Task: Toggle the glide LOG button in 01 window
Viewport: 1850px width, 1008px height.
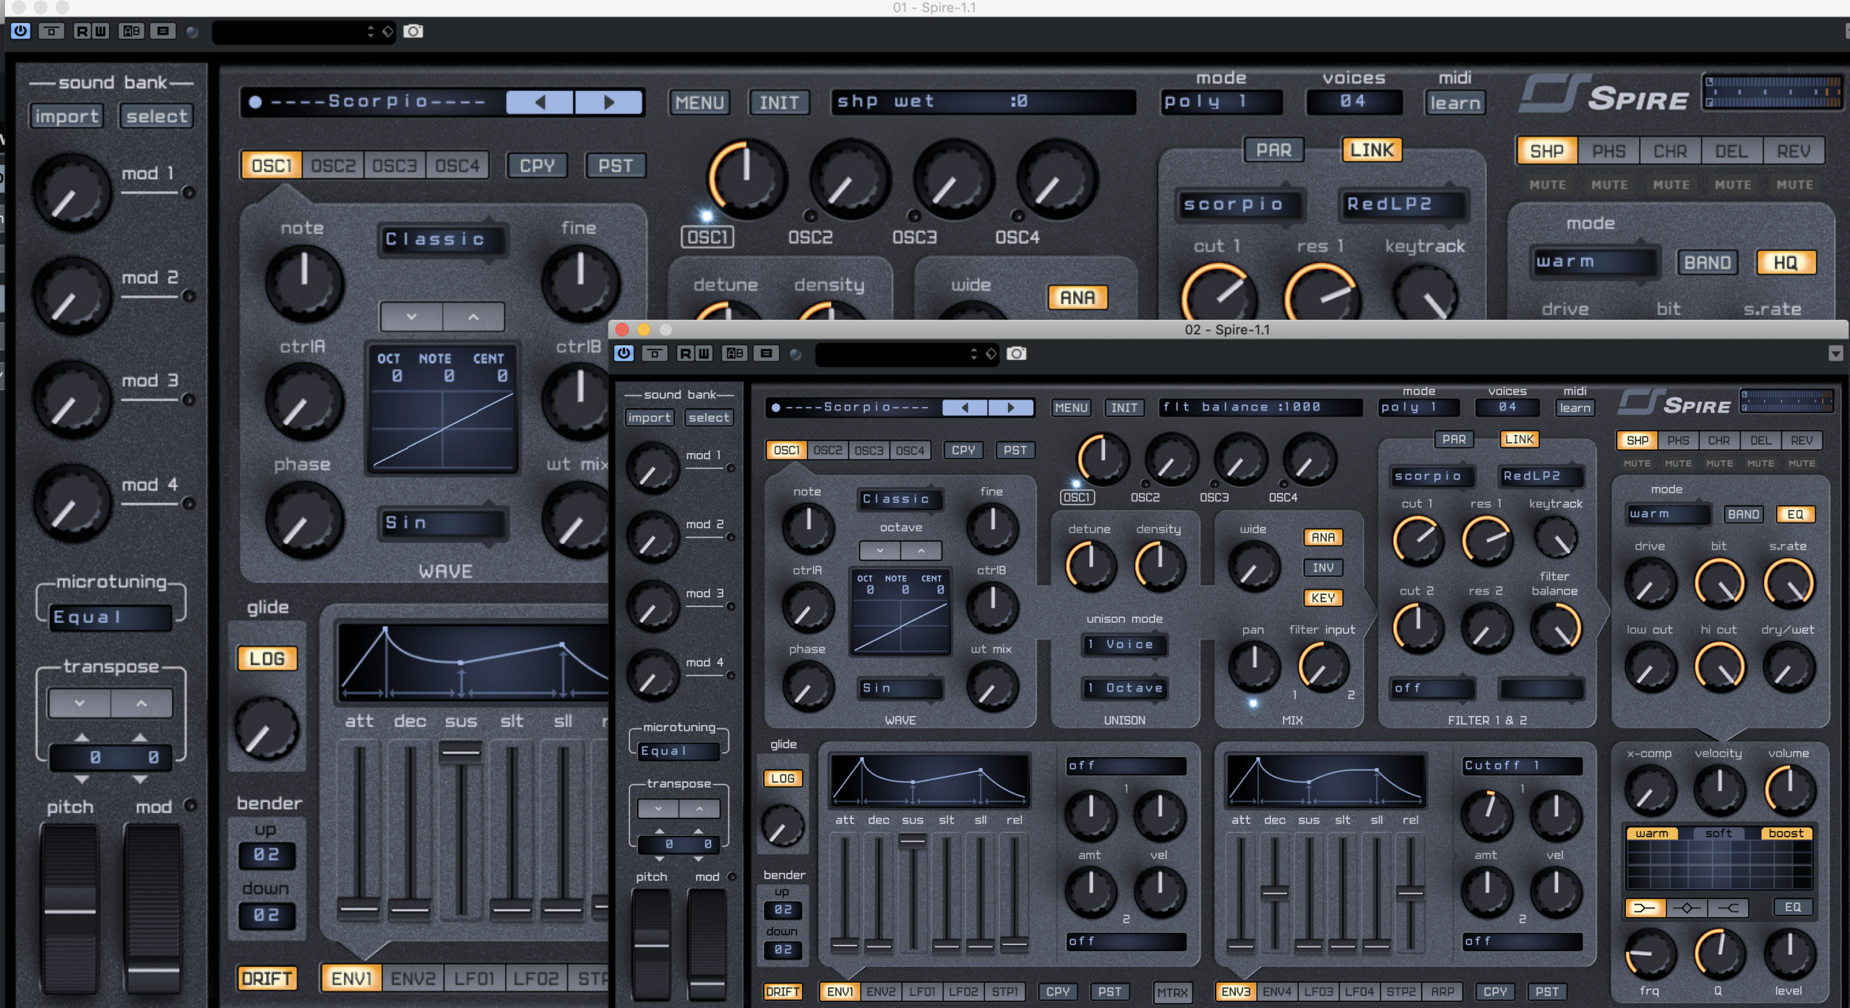Action: [x=267, y=659]
